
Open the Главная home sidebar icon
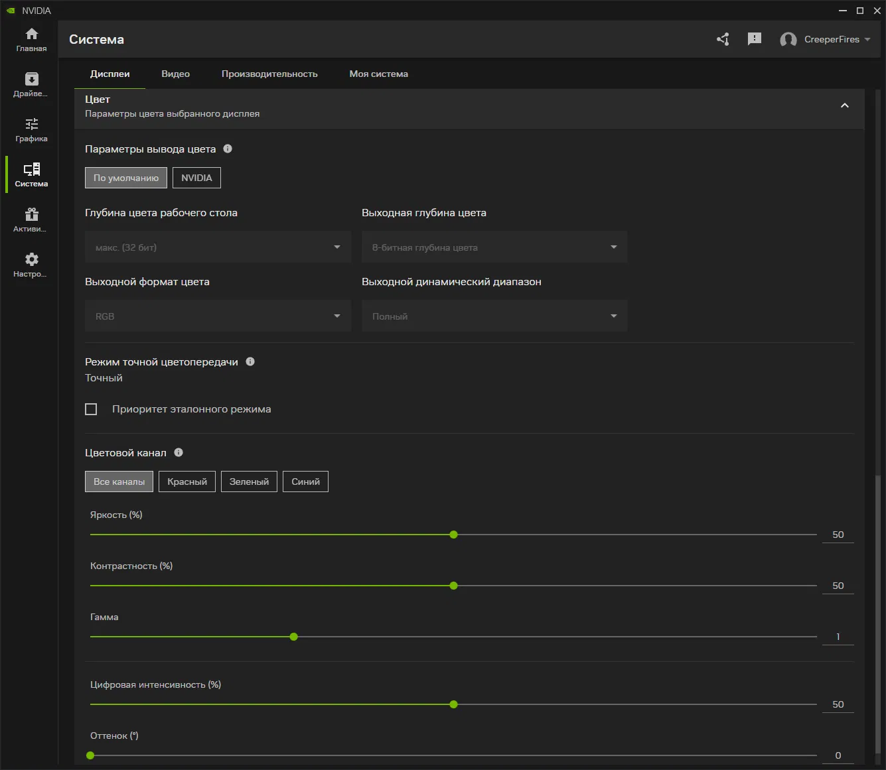31,39
